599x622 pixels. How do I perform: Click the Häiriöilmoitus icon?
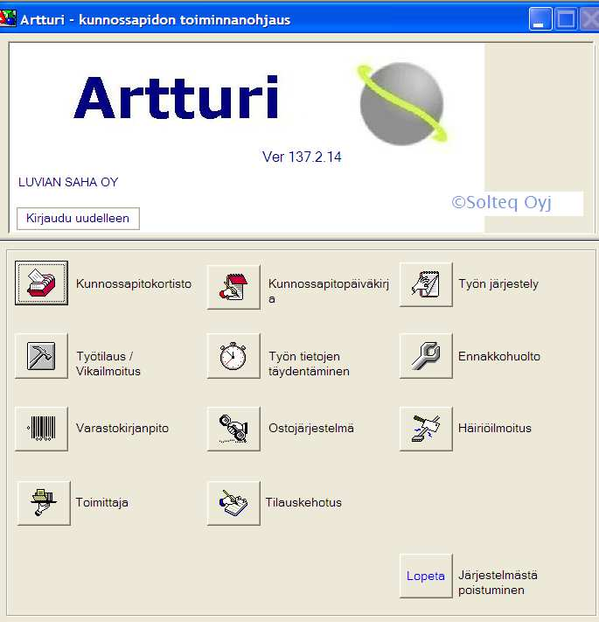point(426,429)
